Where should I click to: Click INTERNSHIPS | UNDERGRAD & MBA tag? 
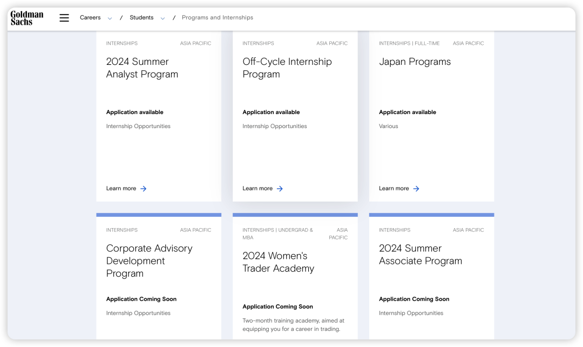277,234
